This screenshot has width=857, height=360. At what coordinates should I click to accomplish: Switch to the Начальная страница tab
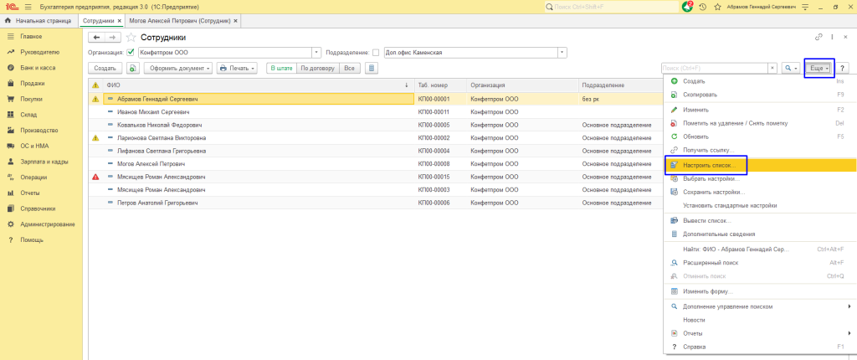pyautogui.click(x=38, y=19)
